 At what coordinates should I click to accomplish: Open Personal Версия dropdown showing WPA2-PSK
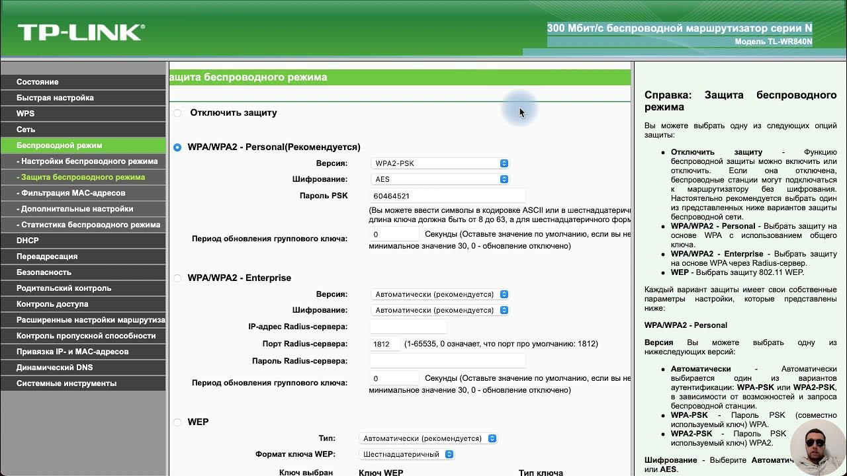point(440,163)
